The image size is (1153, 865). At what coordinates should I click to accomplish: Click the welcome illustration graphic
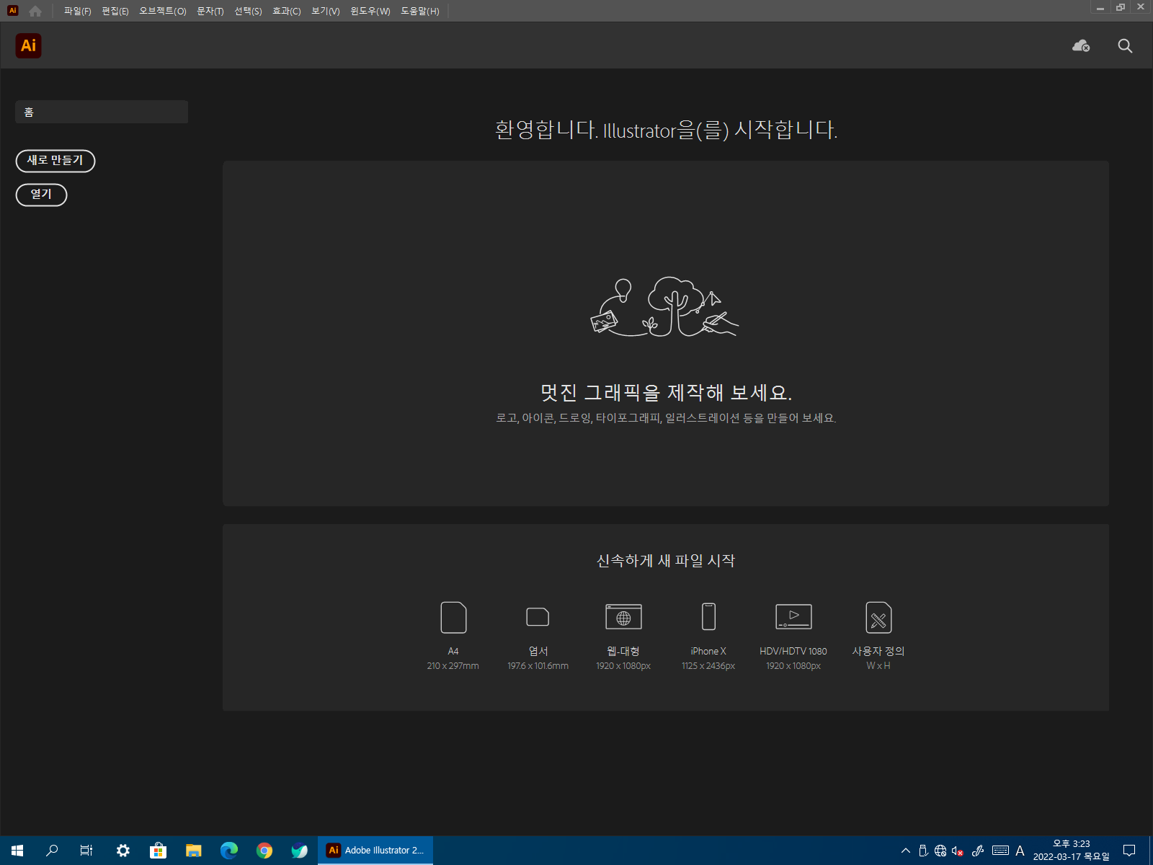pos(664,307)
